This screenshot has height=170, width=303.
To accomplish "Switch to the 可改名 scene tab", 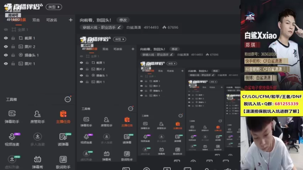I will coord(52,20).
